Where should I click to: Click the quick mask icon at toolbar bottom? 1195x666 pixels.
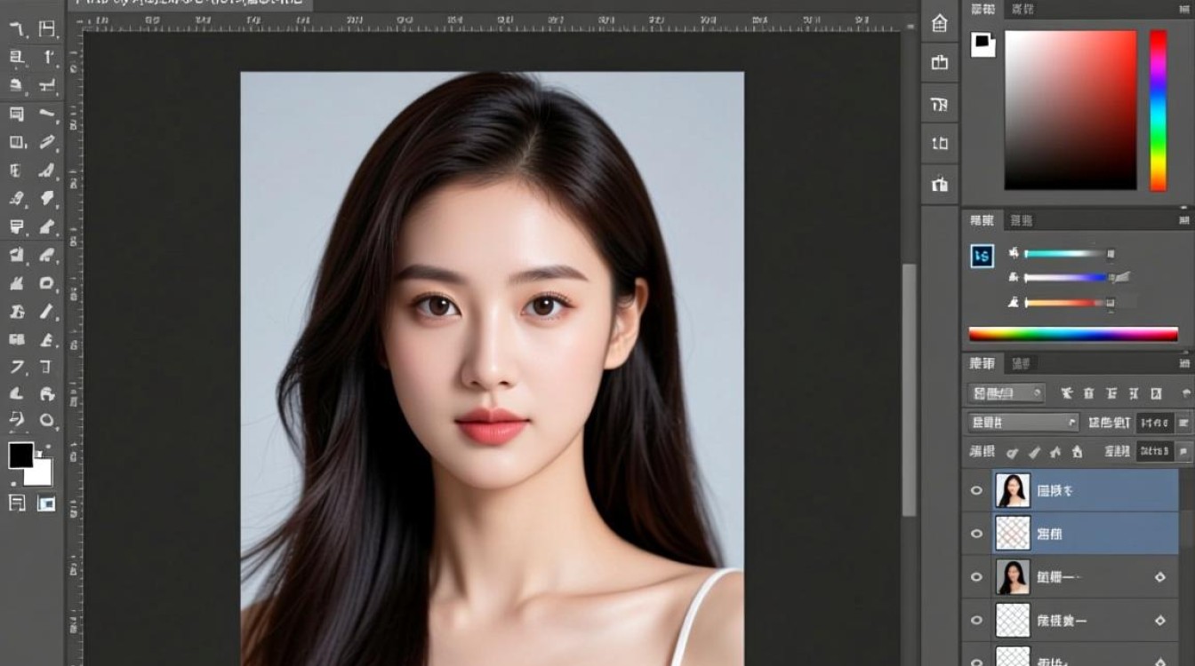click(x=17, y=503)
